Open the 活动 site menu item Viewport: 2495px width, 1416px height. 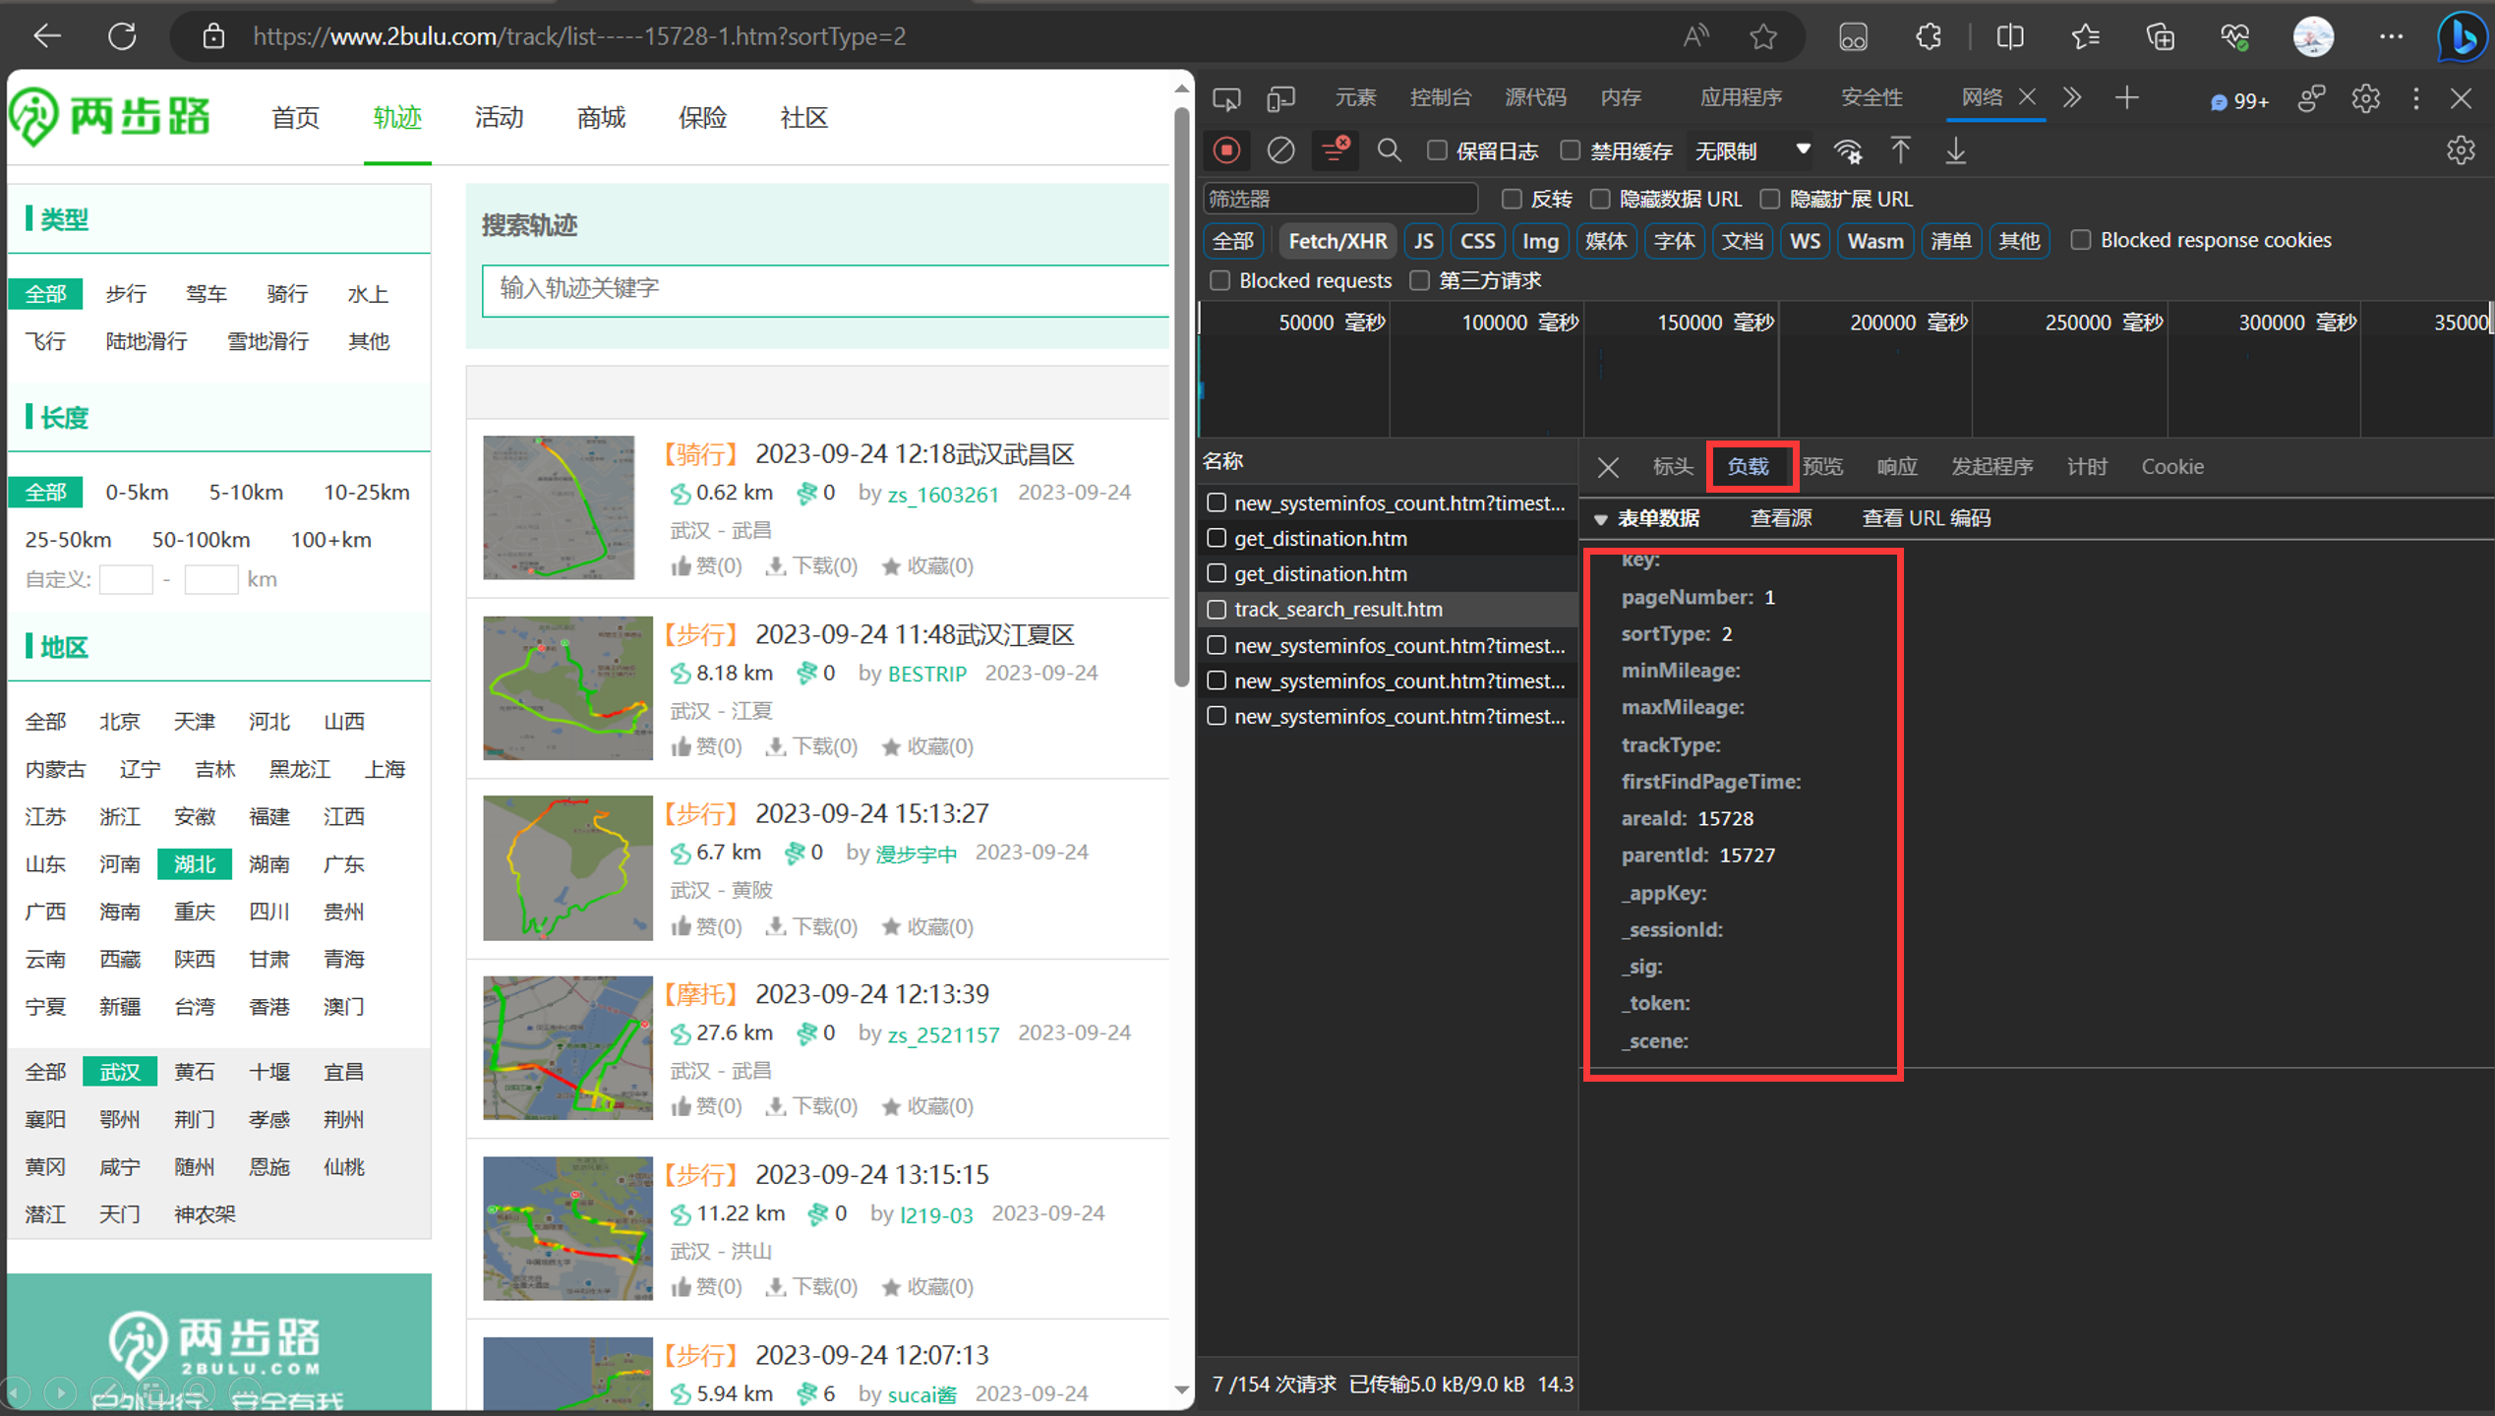pyautogui.click(x=499, y=118)
